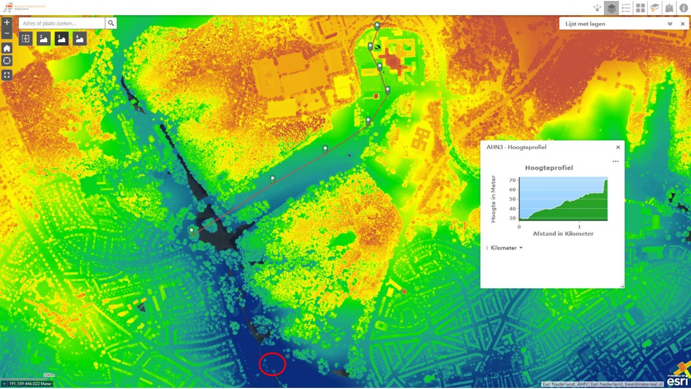Screen dimensions: 691x389
Task: Collapse the Lijst met lagen panel
Action: pyautogui.click(x=670, y=24)
